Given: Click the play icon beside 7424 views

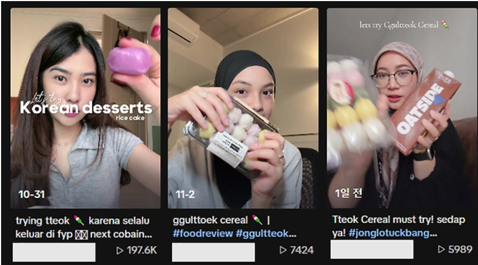Looking at the screenshot, I should click(283, 250).
